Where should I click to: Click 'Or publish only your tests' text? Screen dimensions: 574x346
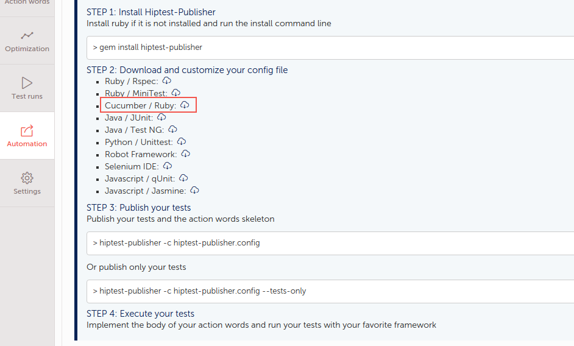[x=136, y=267]
